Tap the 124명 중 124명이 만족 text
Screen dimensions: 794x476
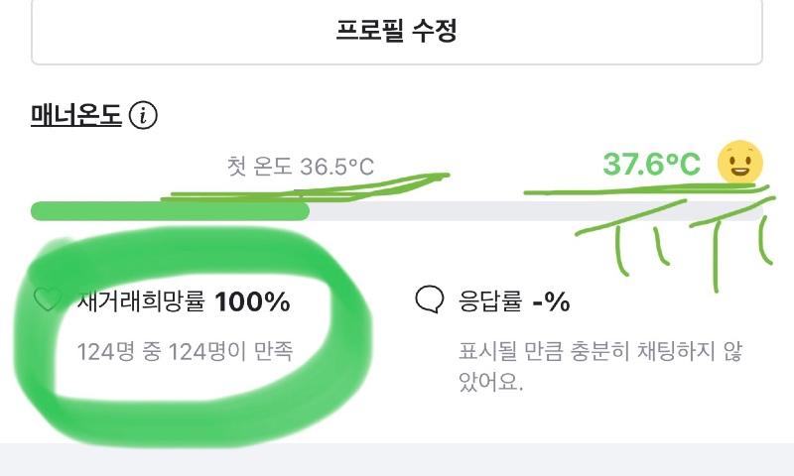point(185,351)
